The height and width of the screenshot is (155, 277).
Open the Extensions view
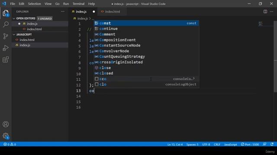pos(6,59)
